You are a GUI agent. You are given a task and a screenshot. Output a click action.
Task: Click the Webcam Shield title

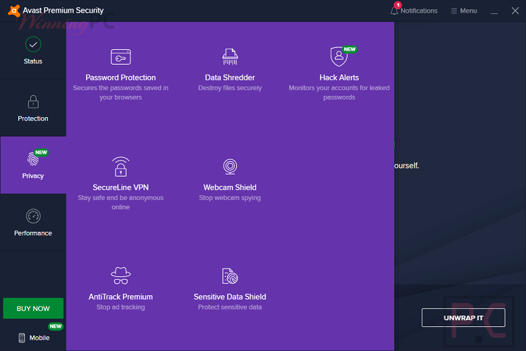[x=230, y=188]
